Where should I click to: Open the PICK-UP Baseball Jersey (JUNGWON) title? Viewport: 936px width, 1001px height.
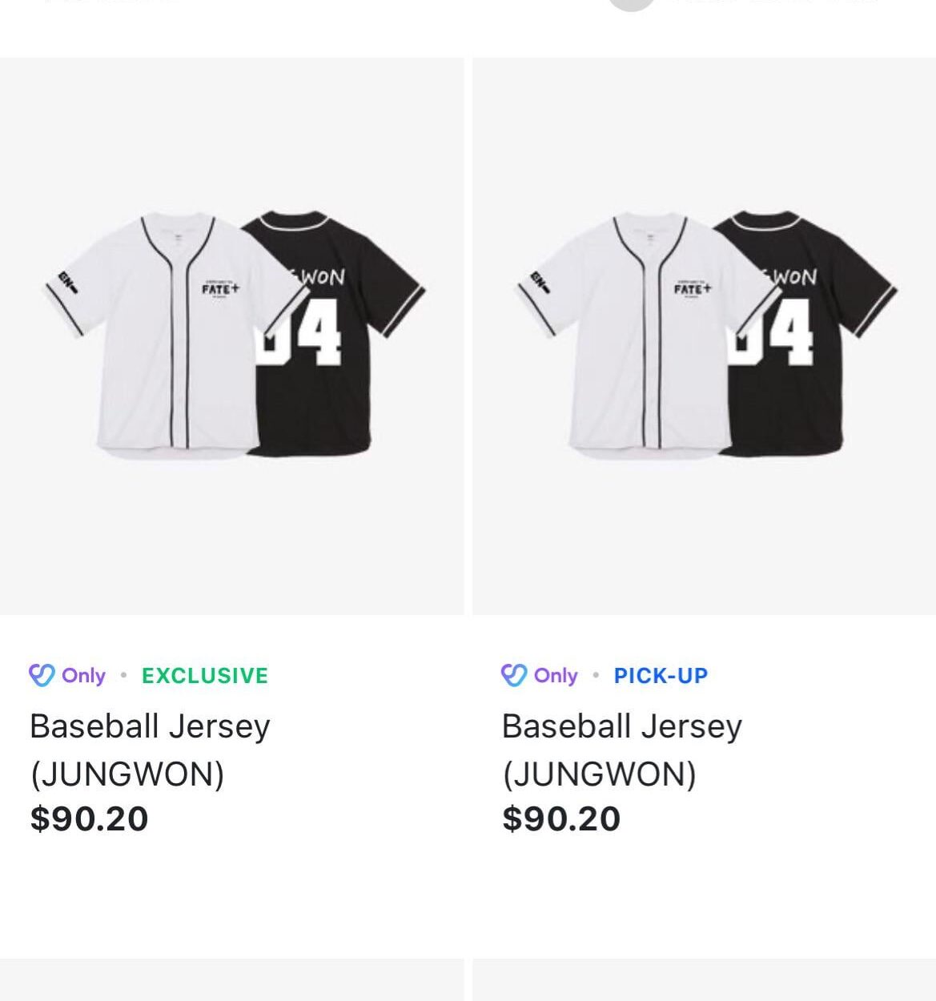[622, 750]
